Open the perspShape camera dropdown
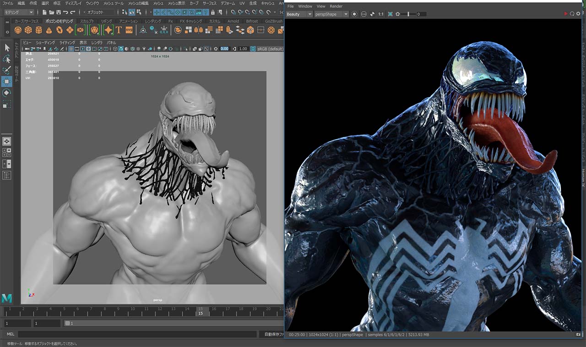This screenshot has height=347, width=586. coord(331,14)
